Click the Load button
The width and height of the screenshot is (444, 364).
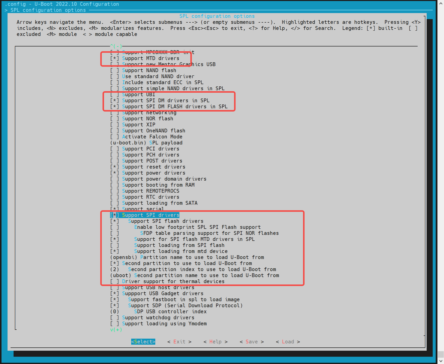click(x=288, y=342)
